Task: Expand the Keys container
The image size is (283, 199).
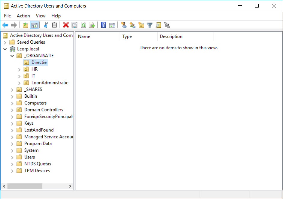Action: [12, 124]
